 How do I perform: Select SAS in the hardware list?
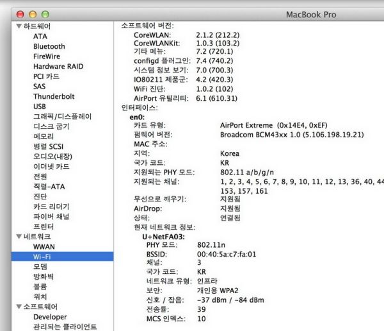(40, 87)
